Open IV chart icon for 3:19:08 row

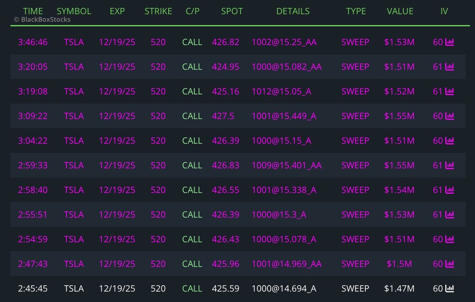[449, 91]
